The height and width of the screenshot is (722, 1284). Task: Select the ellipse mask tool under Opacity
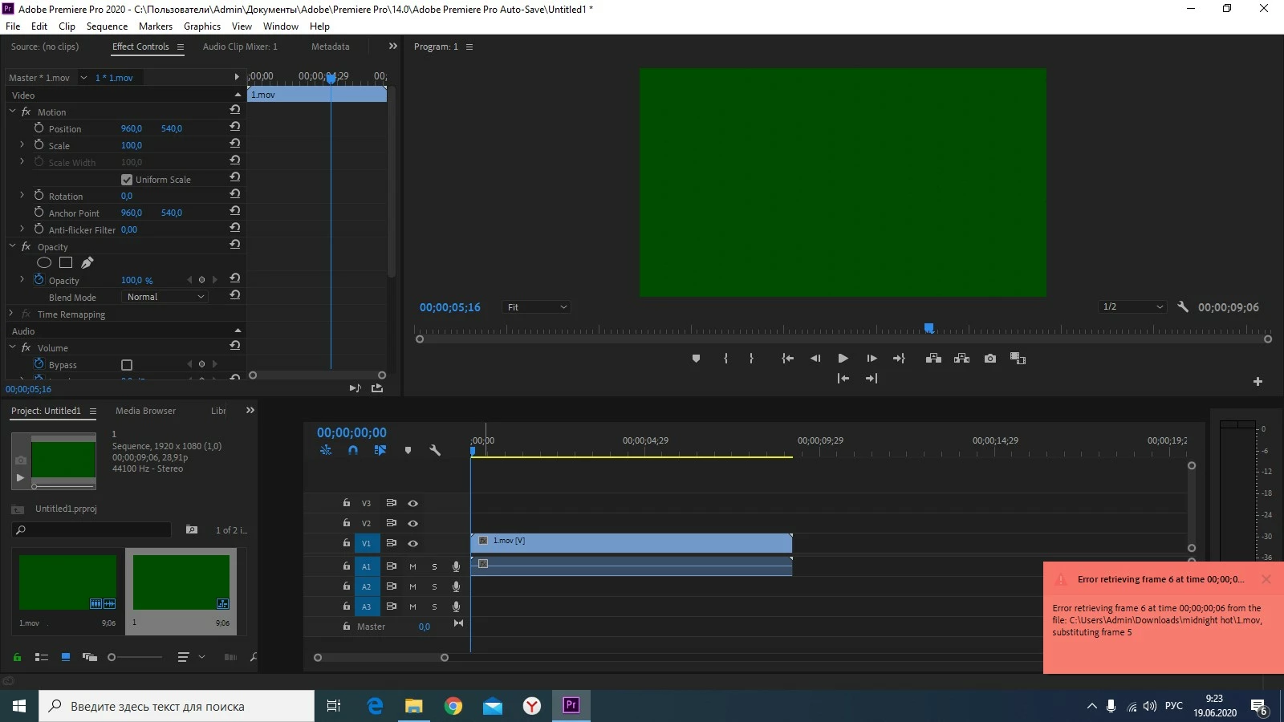click(44, 262)
